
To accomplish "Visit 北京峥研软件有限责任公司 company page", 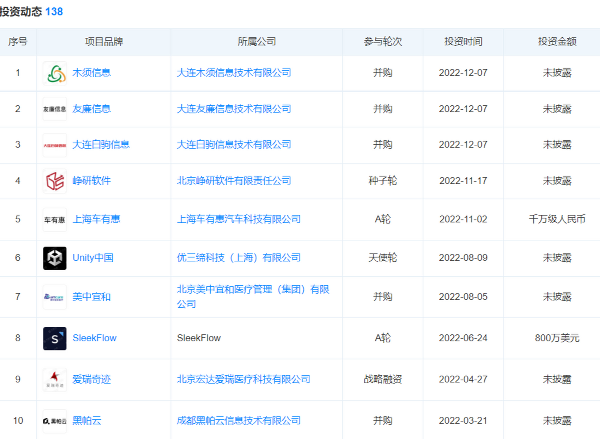I will (x=234, y=180).
